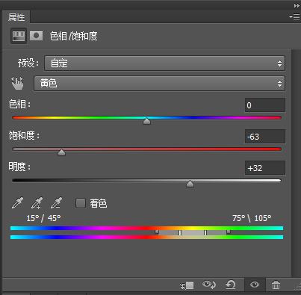
Task: Click the hue slider handle
Action: click(x=147, y=121)
